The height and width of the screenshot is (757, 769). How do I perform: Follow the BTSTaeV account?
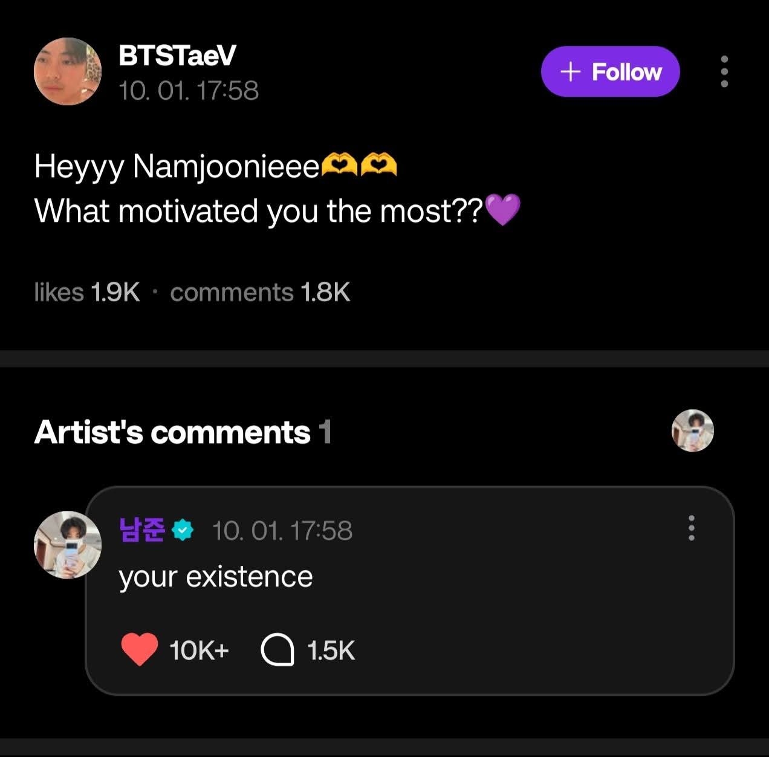[610, 71]
